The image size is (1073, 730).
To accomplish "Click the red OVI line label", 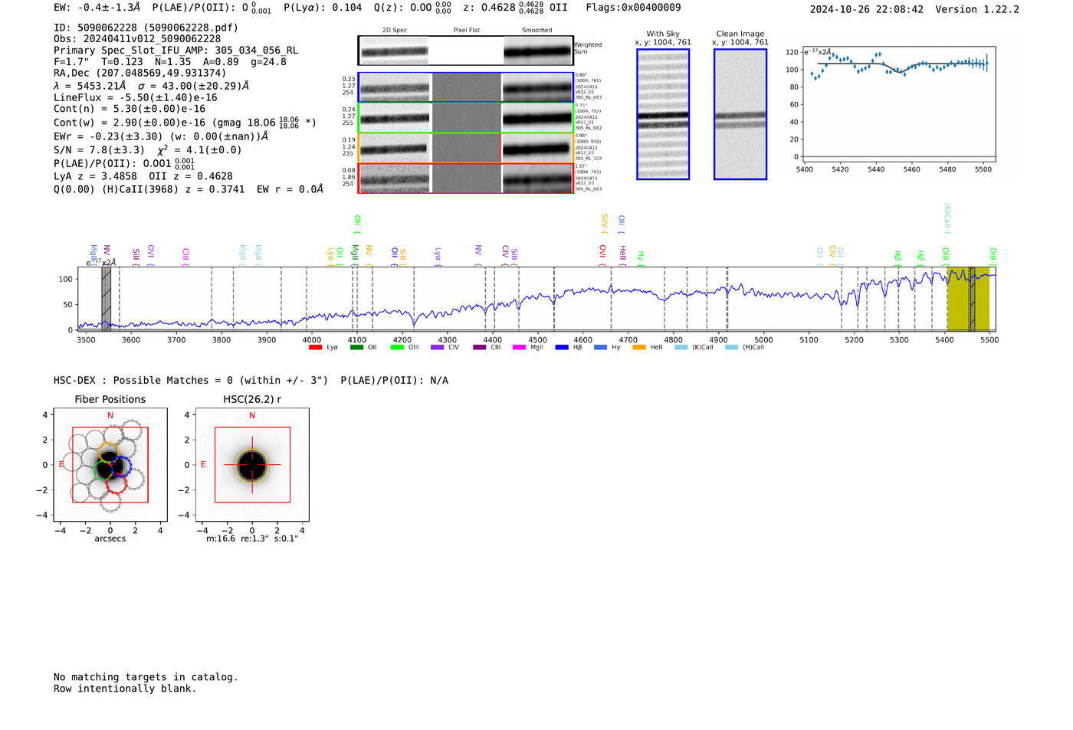I will click(x=602, y=254).
